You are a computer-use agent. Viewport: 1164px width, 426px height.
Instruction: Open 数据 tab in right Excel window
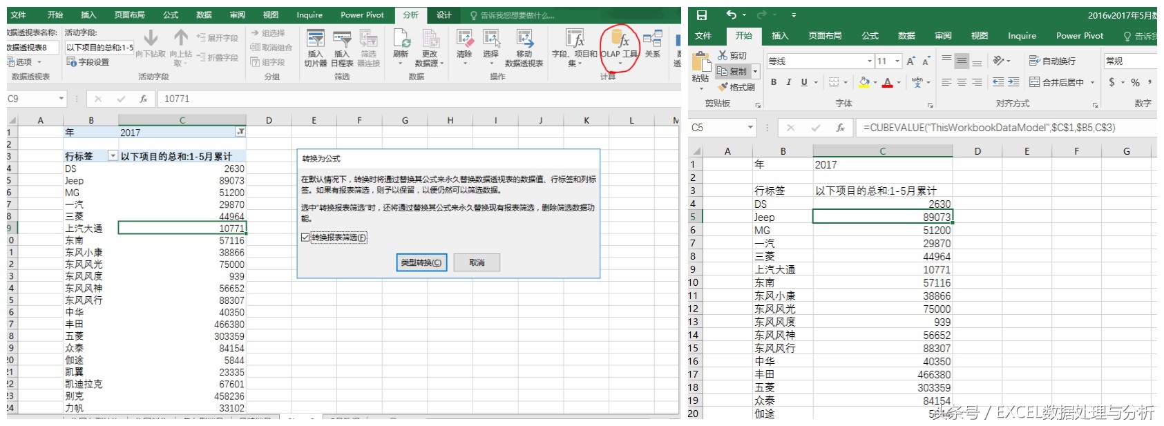coord(906,36)
